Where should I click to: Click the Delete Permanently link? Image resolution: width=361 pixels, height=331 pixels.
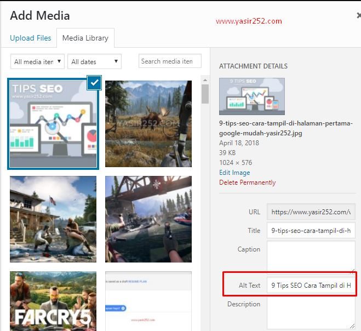point(247,182)
